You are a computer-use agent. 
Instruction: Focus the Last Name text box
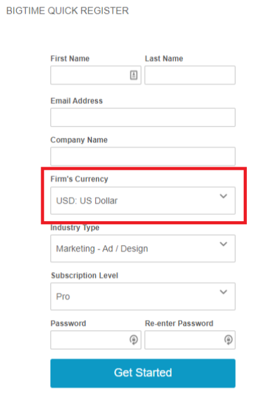pos(190,75)
